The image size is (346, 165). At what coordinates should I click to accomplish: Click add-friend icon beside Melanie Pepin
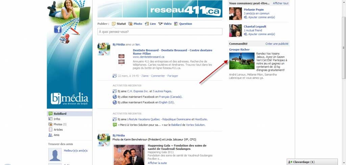point(246,17)
